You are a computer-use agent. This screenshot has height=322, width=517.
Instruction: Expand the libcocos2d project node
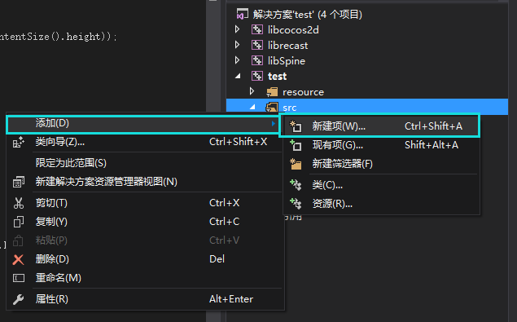(x=238, y=29)
